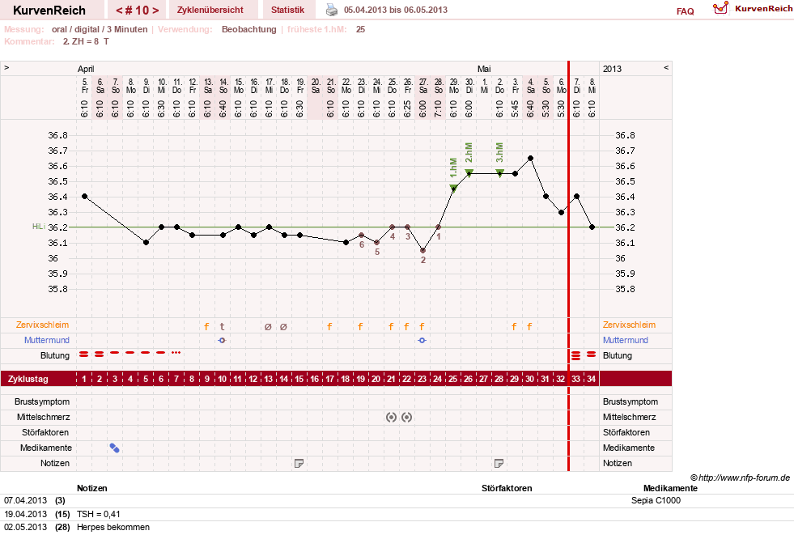This screenshot has width=794, height=552.
Task: Go to next cycle with > arrow
Action: (155, 11)
